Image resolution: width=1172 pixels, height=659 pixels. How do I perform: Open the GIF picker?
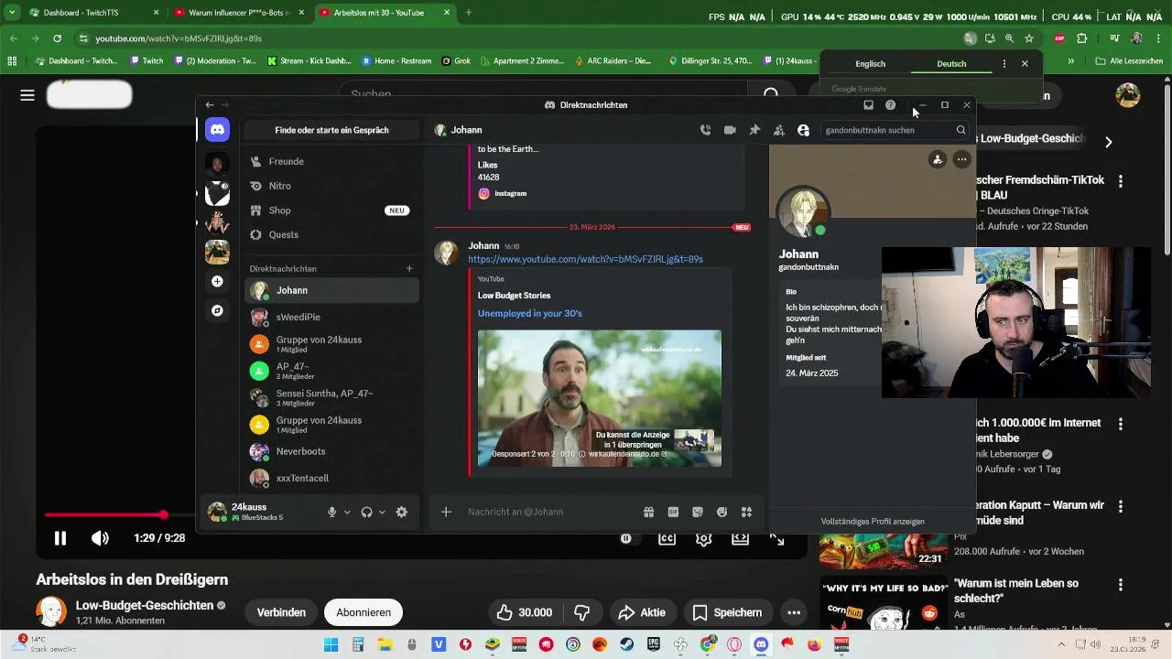[673, 513]
